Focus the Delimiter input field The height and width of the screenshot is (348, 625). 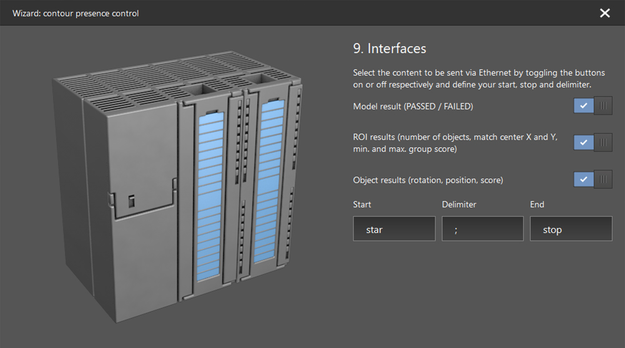tap(482, 229)
